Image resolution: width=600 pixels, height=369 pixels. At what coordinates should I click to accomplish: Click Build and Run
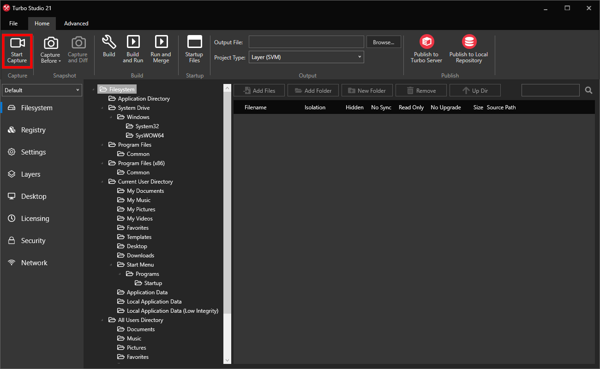(133, 48)
